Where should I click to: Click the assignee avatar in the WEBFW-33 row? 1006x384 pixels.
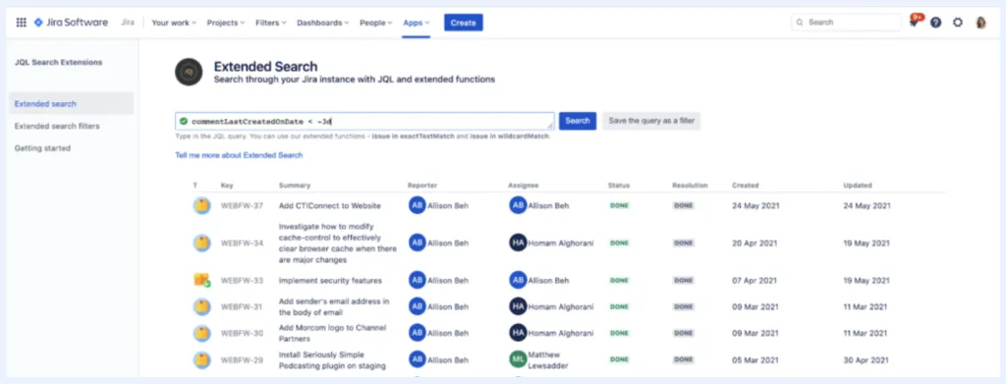click(x=518, y=280)
